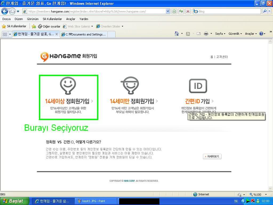Open the Sayfa command bar menu
The height and width of the screenshot is (205, 273).
point(220,34)
